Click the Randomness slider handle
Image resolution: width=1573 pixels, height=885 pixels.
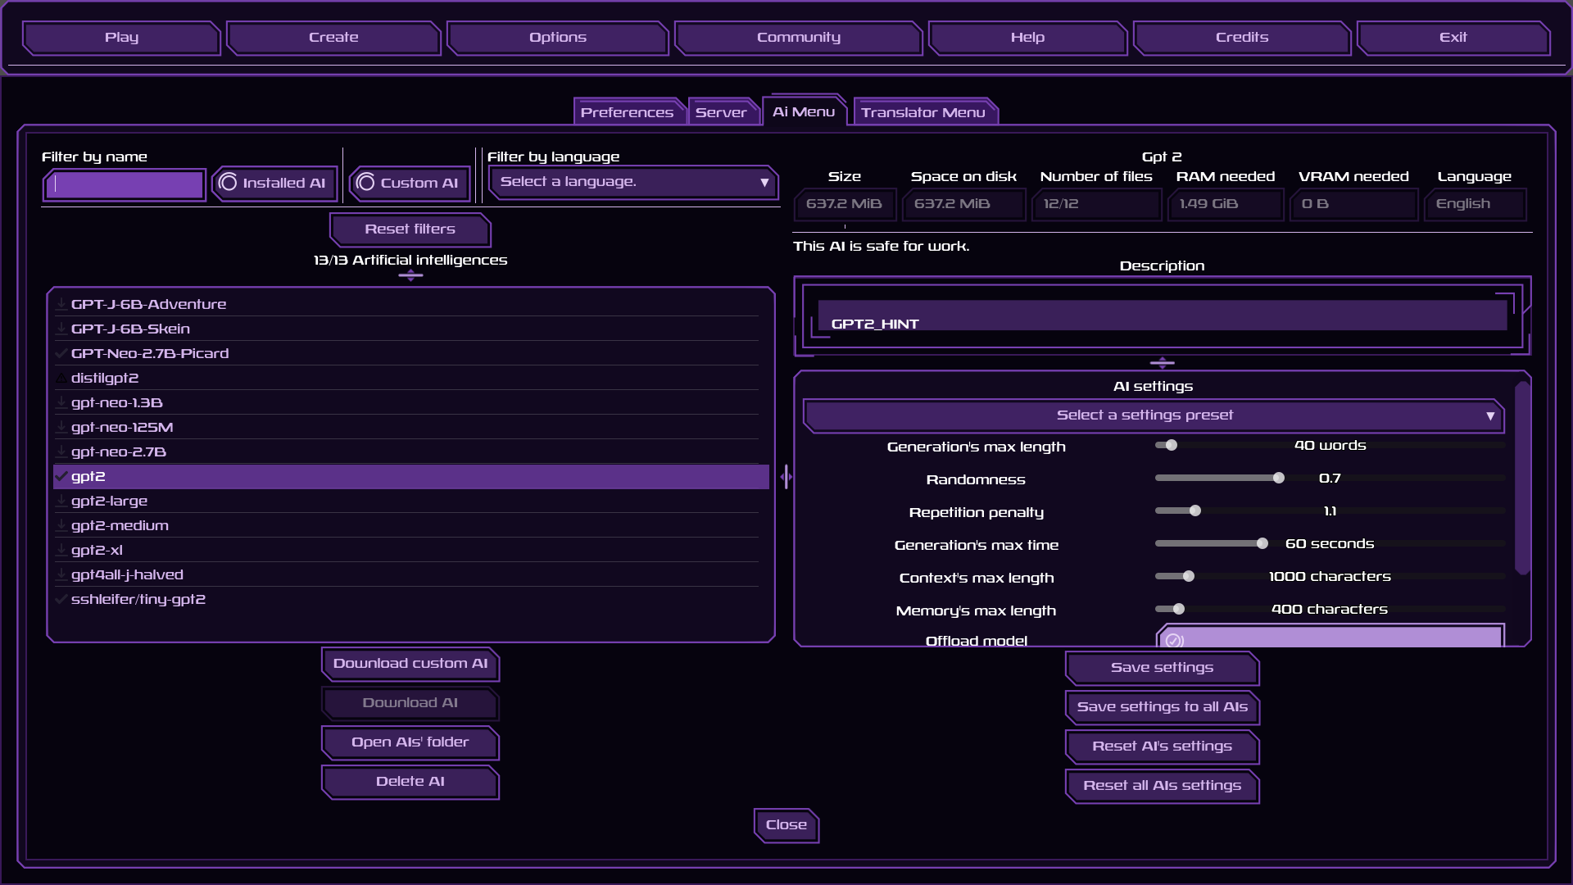[x=1279, y=478]
